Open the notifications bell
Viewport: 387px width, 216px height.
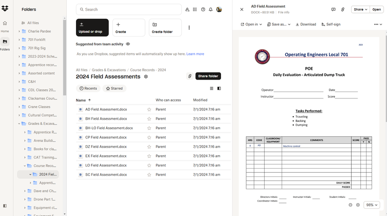pos(211,9)
